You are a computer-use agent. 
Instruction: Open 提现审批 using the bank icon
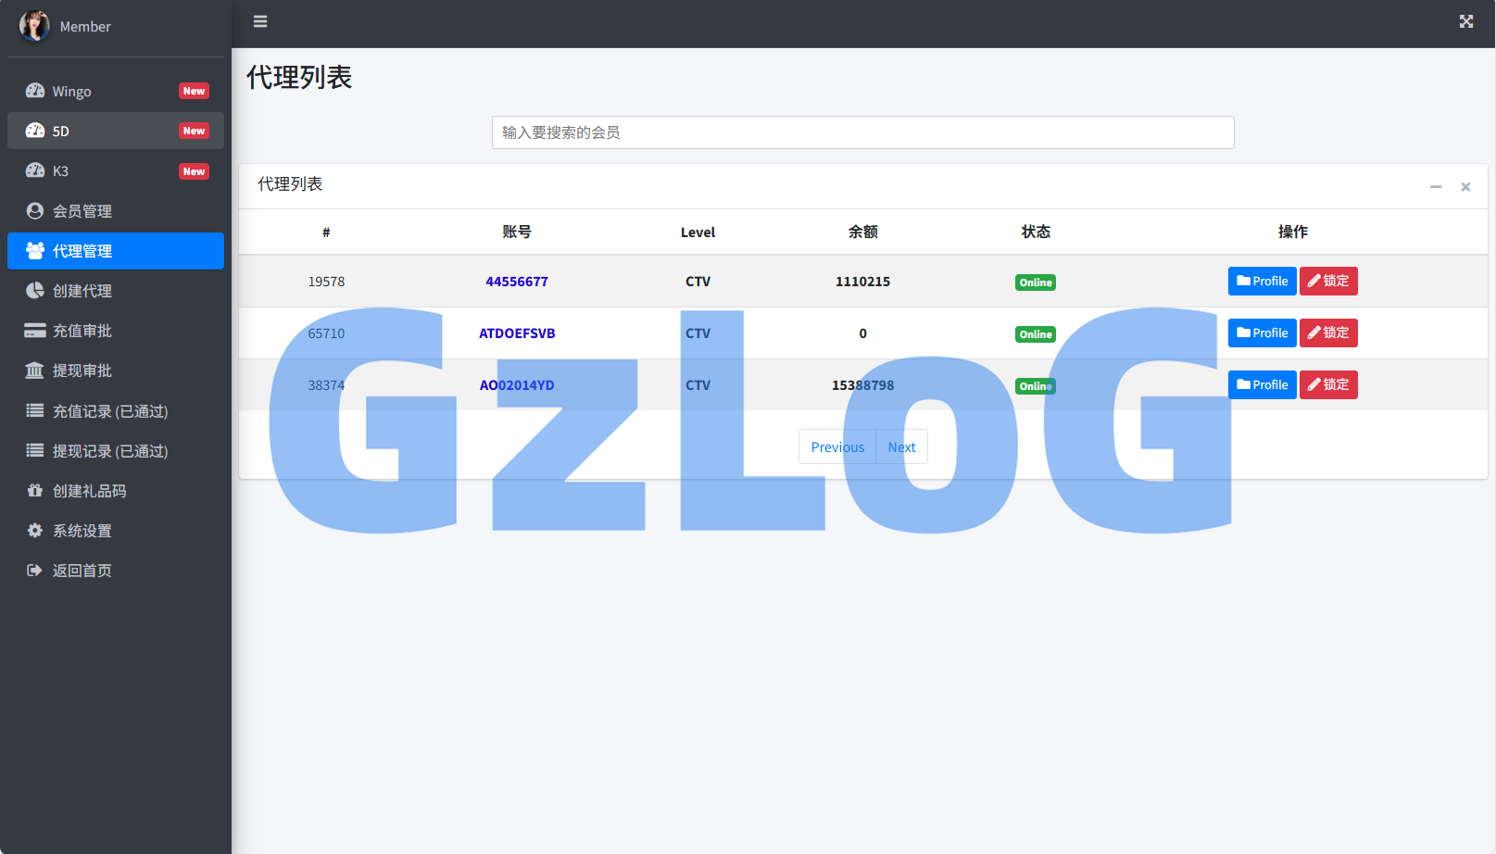click(34, 370)
